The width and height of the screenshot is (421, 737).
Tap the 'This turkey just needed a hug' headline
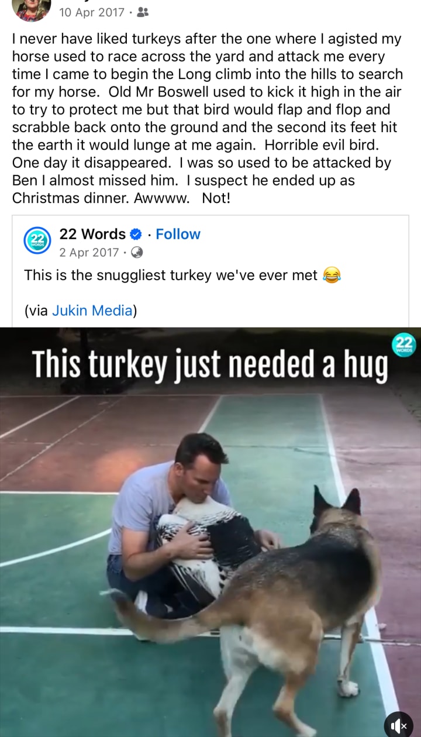210,363
